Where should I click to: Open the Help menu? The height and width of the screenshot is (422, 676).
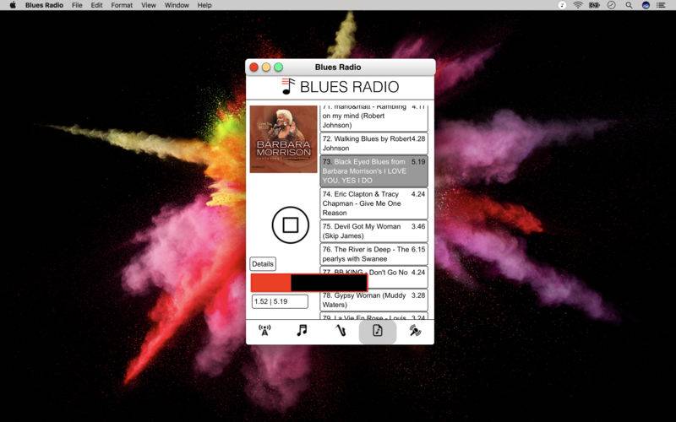(x=204, y=5)
